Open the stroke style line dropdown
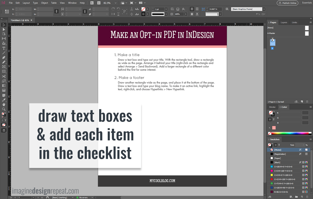This screenshot has width=313, height=199. (166, 14)
